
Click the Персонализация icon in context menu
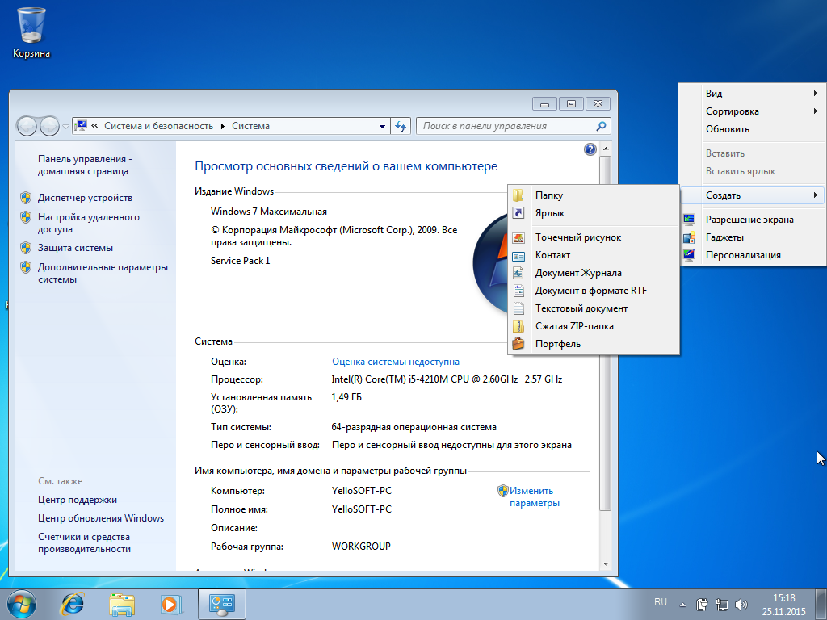[x=689, y=255]
